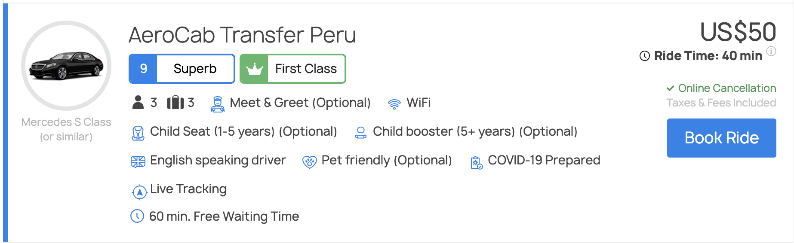Click the free waiting time clock icon
The height and width of the screenshot is (243, 794).
click(137, 216)
